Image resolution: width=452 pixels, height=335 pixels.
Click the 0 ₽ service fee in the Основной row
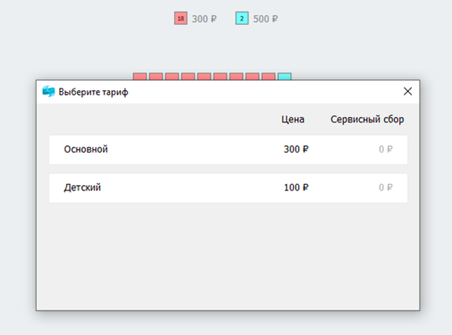pyautogui.click(x=386, y=149)
